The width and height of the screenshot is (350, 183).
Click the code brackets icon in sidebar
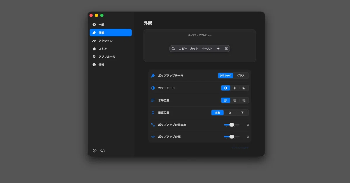click(103, 151)
